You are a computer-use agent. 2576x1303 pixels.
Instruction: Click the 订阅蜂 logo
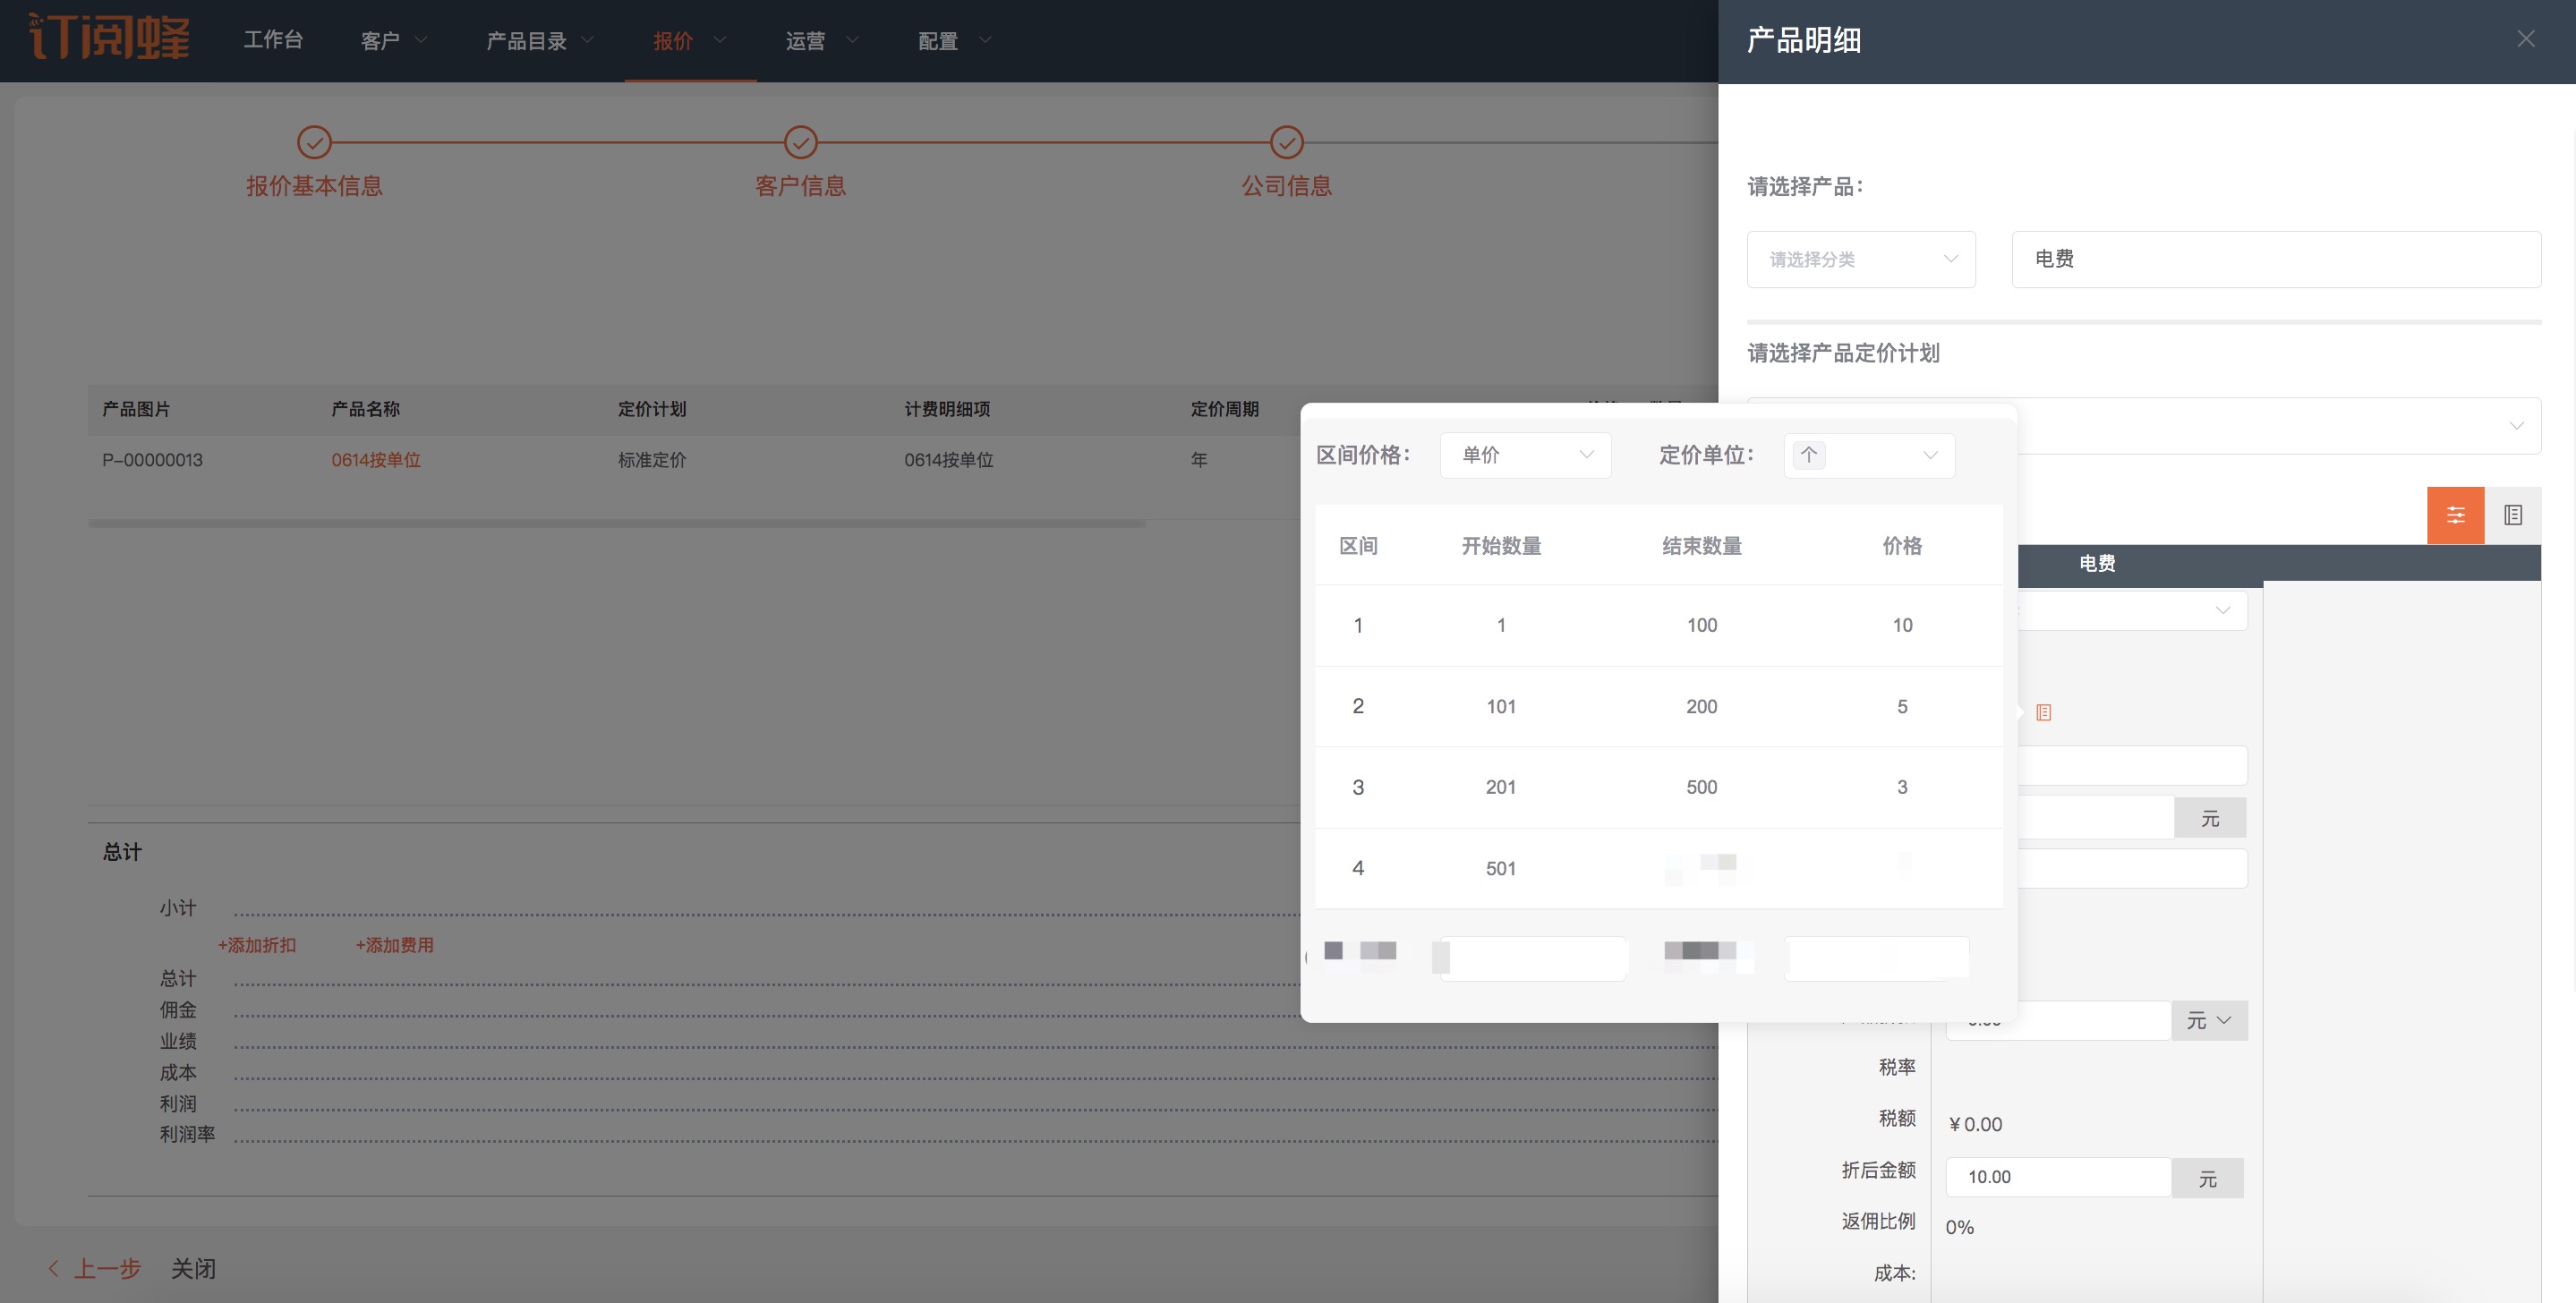(x=108, y=38)
